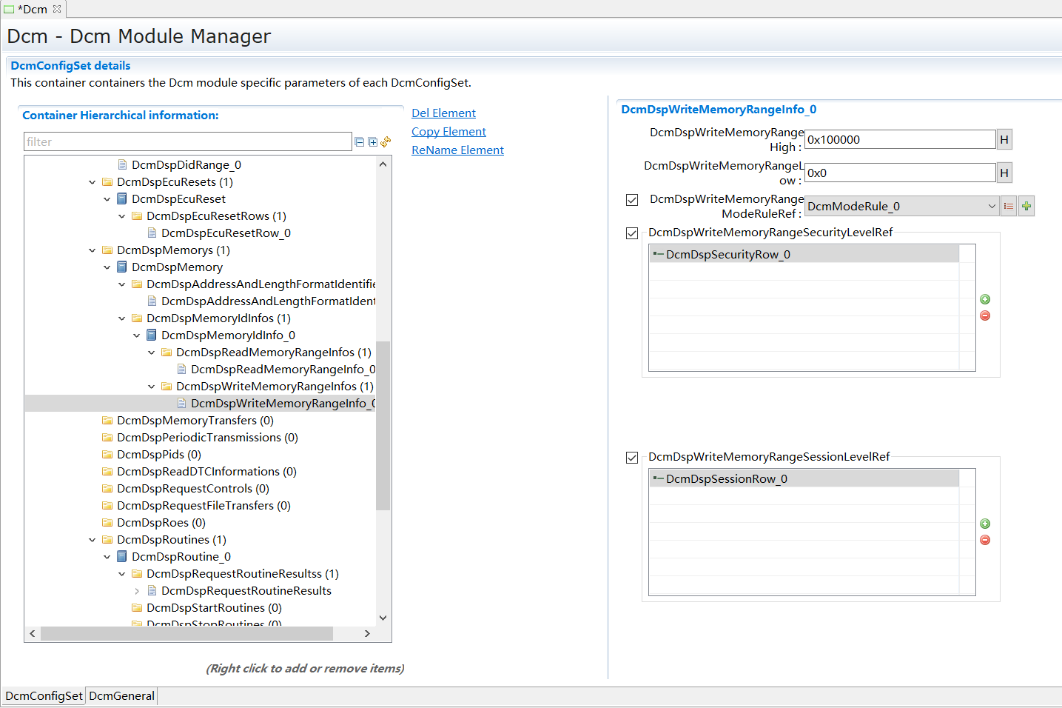Click the H icon beside the 0x100000 field
Viewport: 1062px width, 708px height.
pos(1004,138)
